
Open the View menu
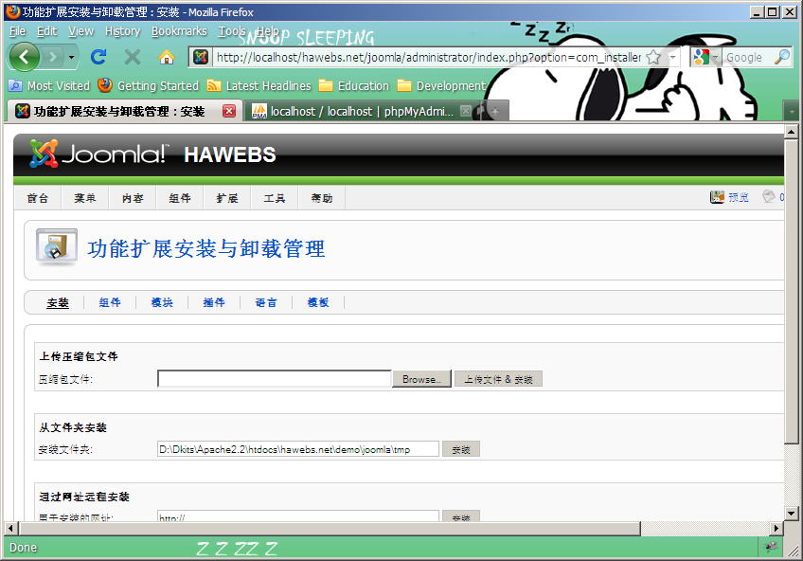[x=80, y=31]
